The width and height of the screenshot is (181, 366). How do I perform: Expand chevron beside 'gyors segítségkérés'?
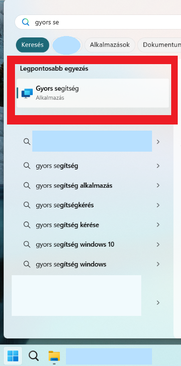(158, 205)
